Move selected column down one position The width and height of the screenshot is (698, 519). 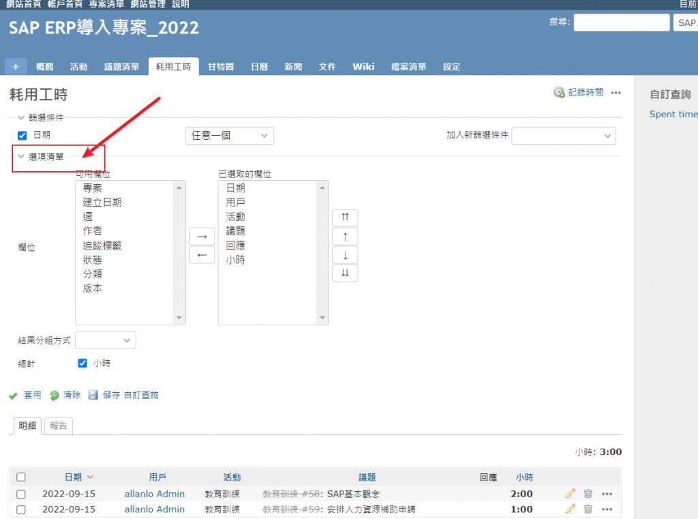coord(345,255)
